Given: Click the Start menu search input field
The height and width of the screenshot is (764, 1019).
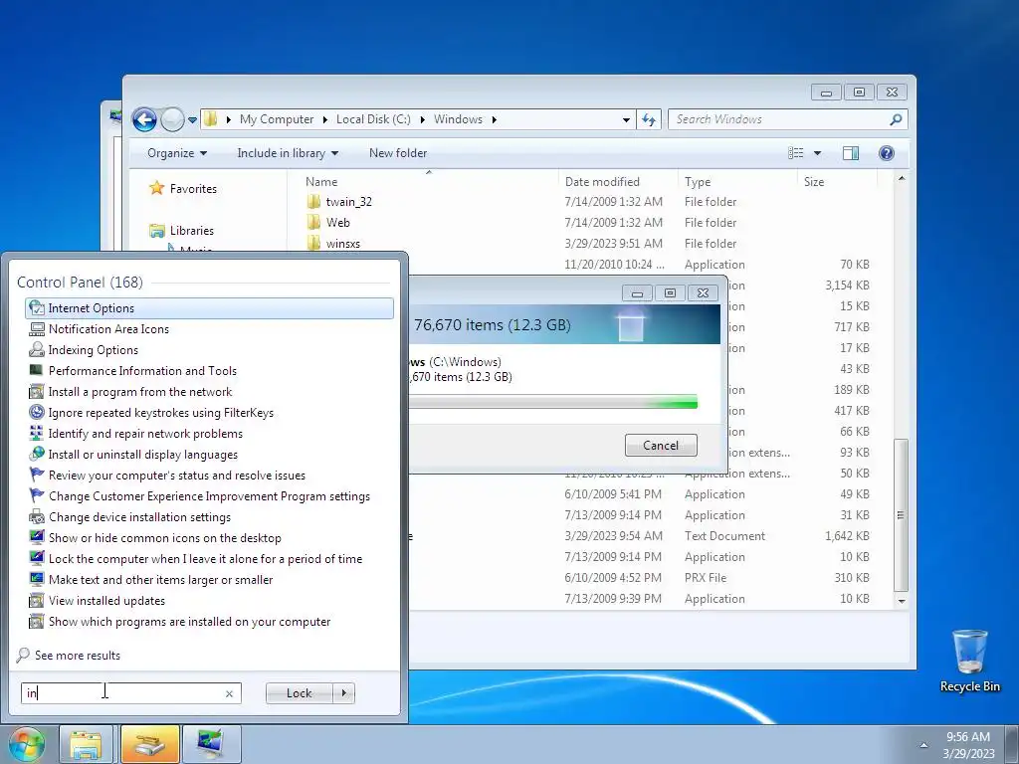Looking at the screenshot, I should pyautogui.click(x=131, y=693).
